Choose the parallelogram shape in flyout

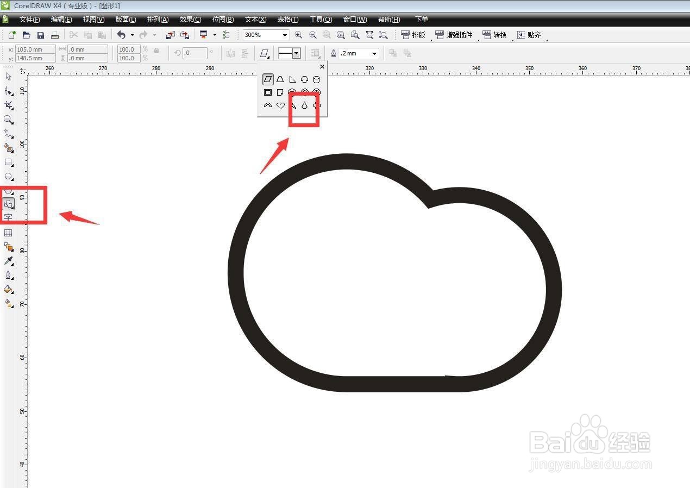point(268,79)
